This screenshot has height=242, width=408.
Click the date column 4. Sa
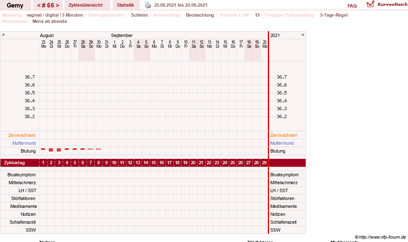click(138, 44)
